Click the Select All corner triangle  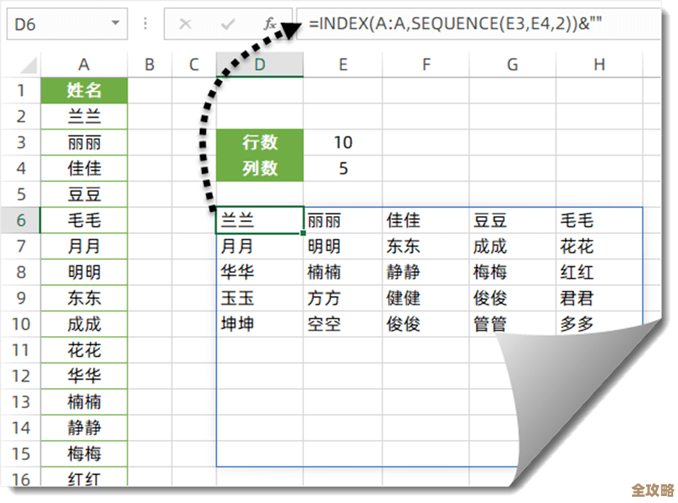click(28, 66)
